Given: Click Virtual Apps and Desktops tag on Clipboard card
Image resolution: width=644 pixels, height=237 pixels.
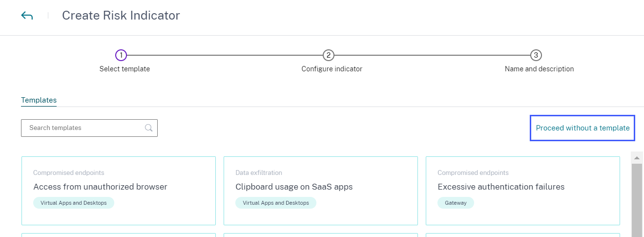Looking at the screenshot, I should pyautogui.click(x=276, y=203).
